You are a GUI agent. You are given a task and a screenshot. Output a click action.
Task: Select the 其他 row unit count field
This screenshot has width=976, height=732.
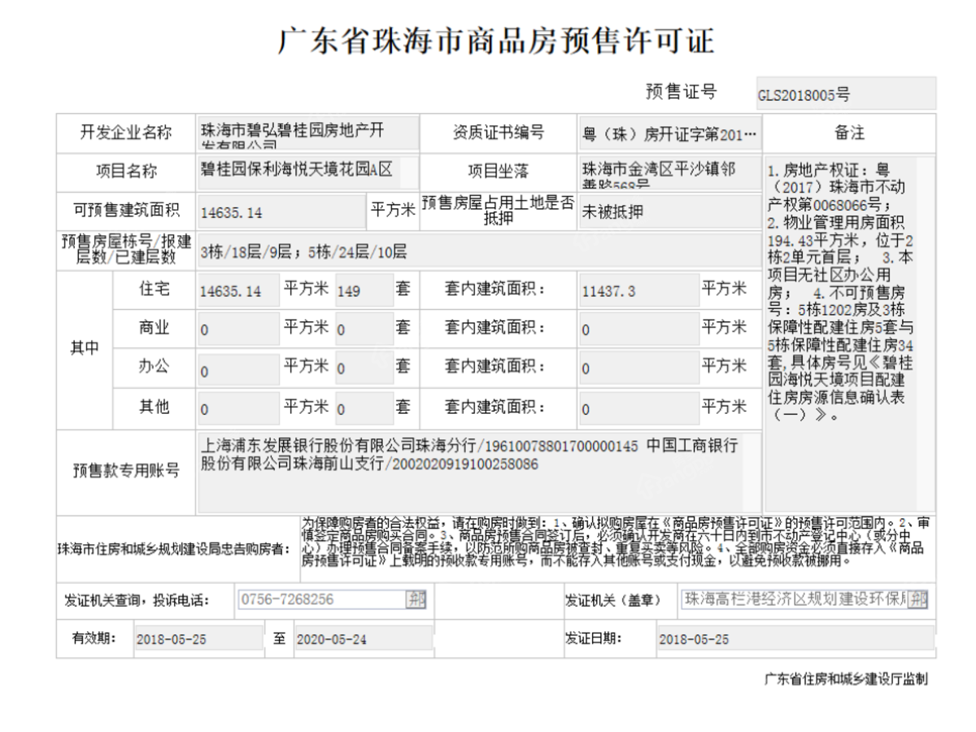click(x=364, y=408)
